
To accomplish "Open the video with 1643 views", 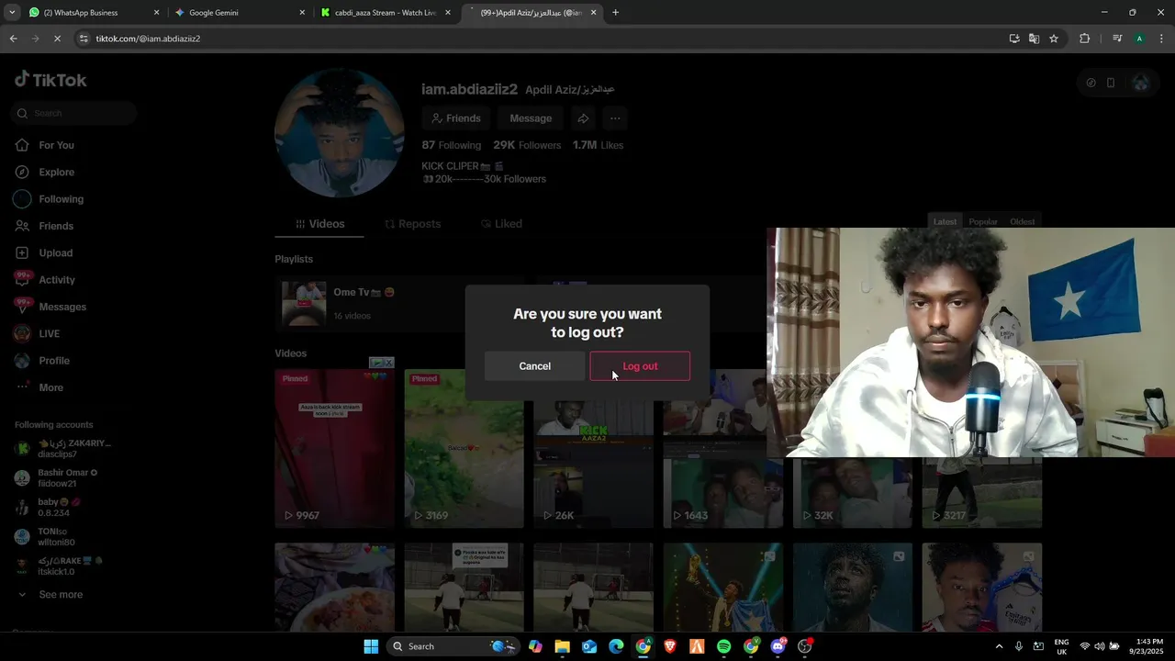I will [722, 448].
